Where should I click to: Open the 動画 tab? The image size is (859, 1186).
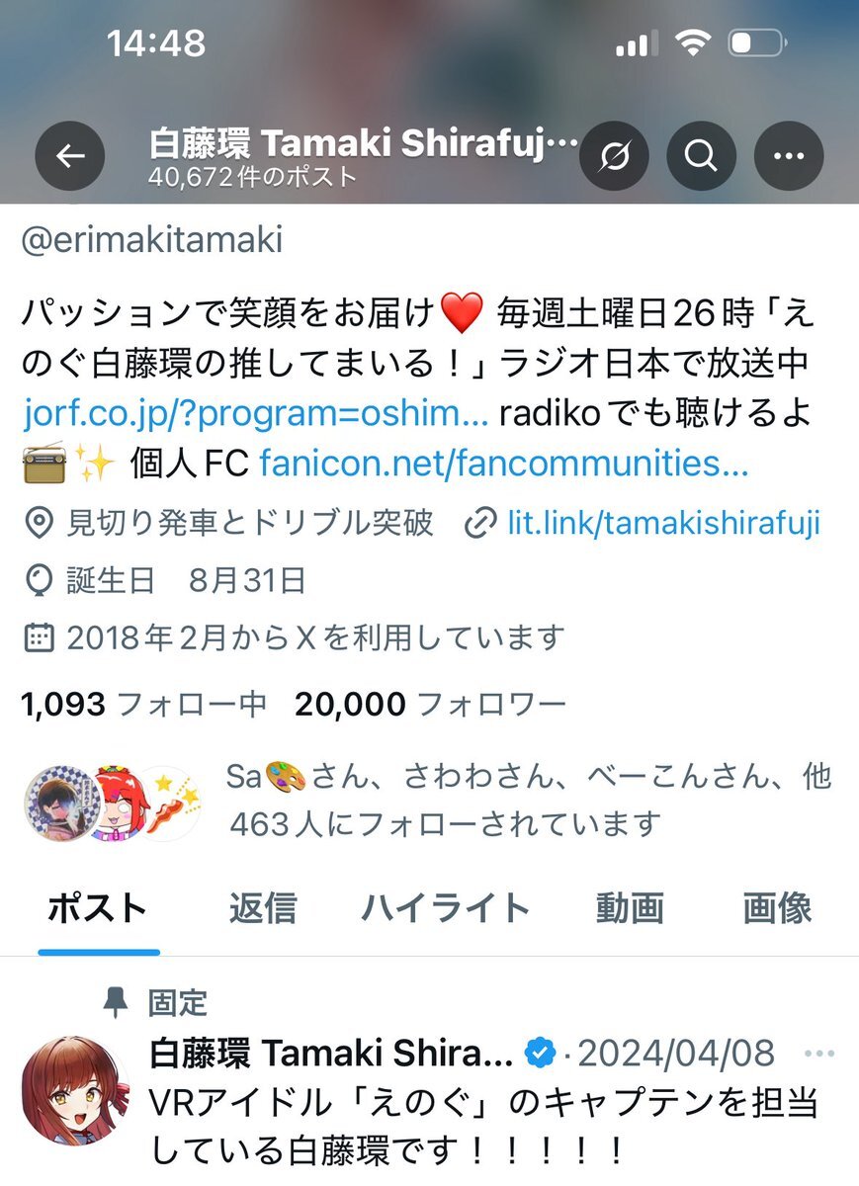tap(630, 907)
